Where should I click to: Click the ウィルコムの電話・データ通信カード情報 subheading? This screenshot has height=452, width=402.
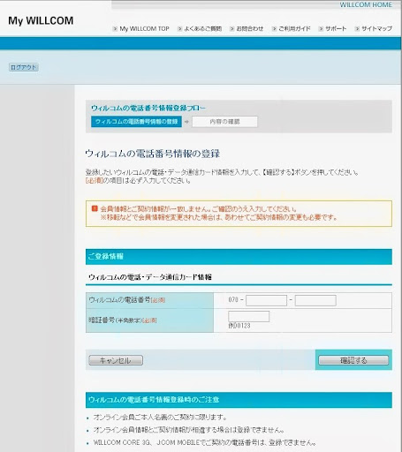click(x=150, y=277)
